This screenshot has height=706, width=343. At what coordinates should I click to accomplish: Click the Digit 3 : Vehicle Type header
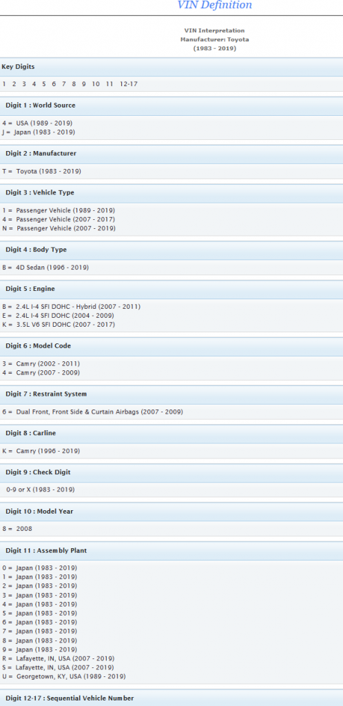coord(171,193)
